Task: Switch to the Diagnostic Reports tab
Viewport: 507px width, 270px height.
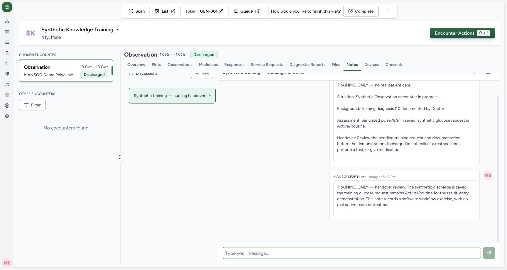Action: tap(307, 64)
